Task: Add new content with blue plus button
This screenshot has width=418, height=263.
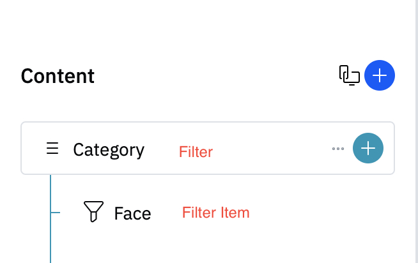Action: (x=380, y=75)
